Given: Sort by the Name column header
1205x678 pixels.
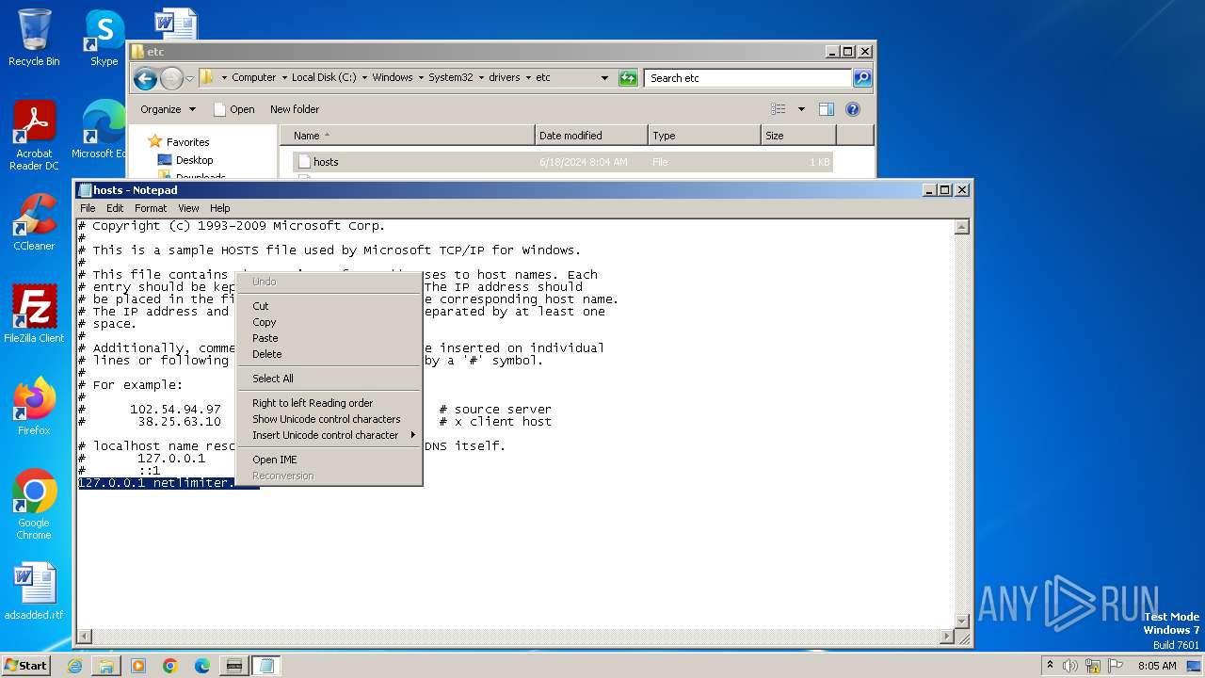Looking at the screenshot, I should click(408, 136).
